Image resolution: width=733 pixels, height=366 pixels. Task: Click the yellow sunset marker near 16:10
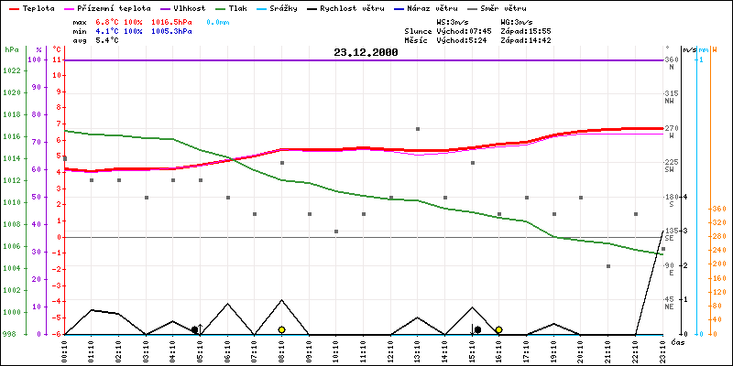498,329
